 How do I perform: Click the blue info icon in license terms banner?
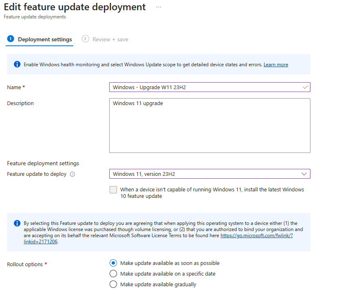(x=17, y=223)
